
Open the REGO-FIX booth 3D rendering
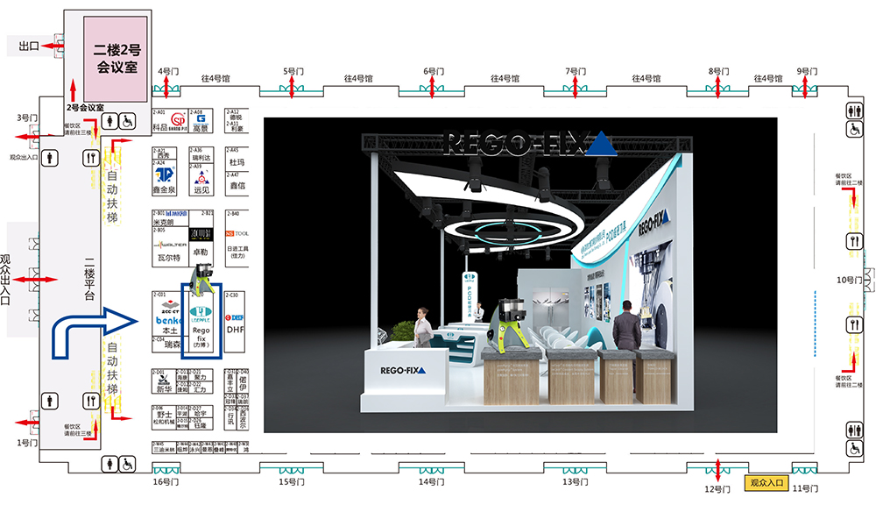tap(520, 275)
